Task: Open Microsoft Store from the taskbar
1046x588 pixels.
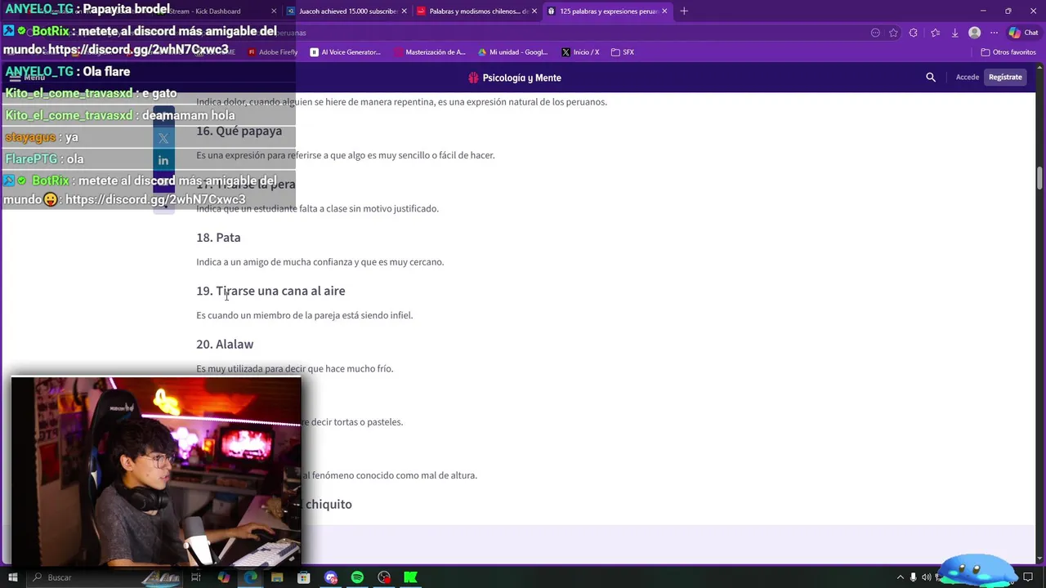Action: pos(304,577)
